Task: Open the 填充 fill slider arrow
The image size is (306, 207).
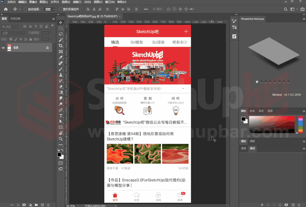Action: tap(52, 39)
